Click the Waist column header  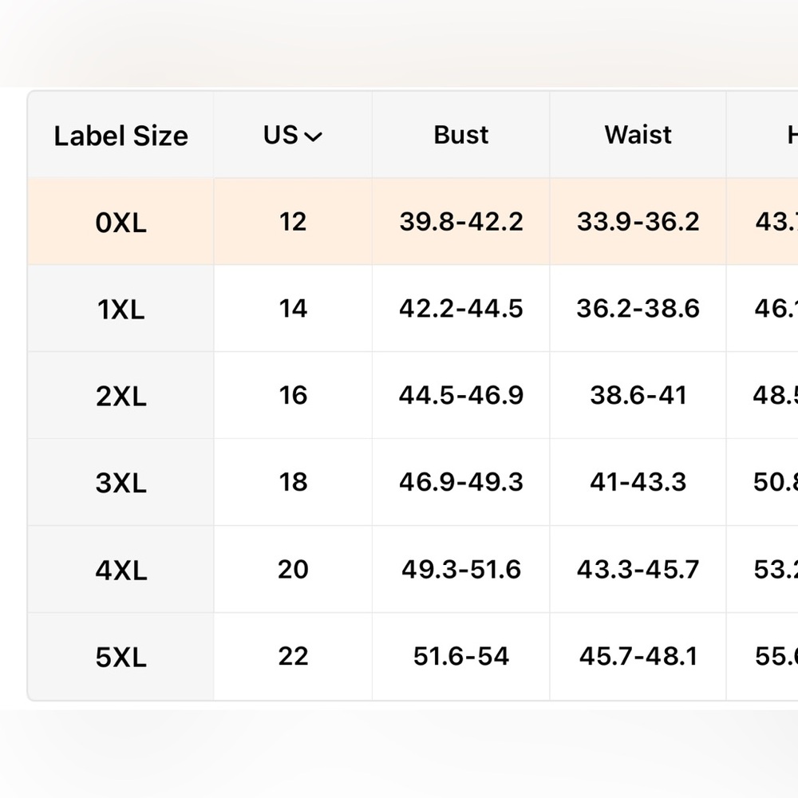(638, 135)
